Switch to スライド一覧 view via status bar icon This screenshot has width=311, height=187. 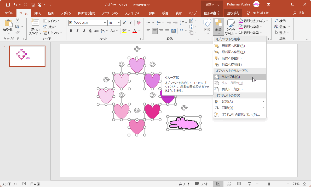pos(228,184)
